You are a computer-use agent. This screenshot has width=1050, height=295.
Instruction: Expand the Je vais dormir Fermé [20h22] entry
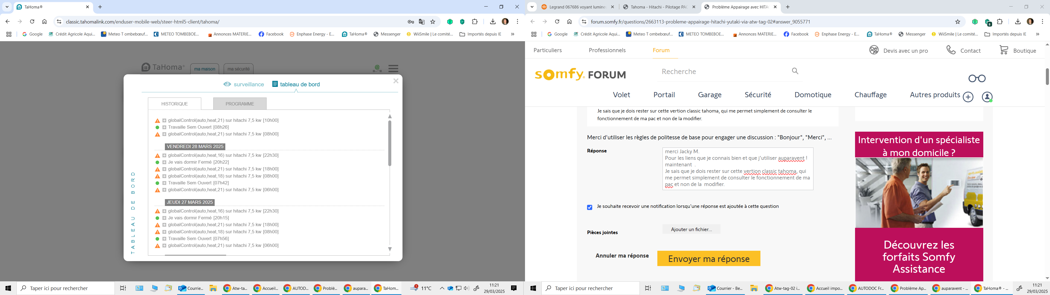pos(164,163)
